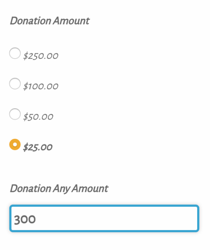Click the $250.00 amount label text

click(x=41, y=56)
